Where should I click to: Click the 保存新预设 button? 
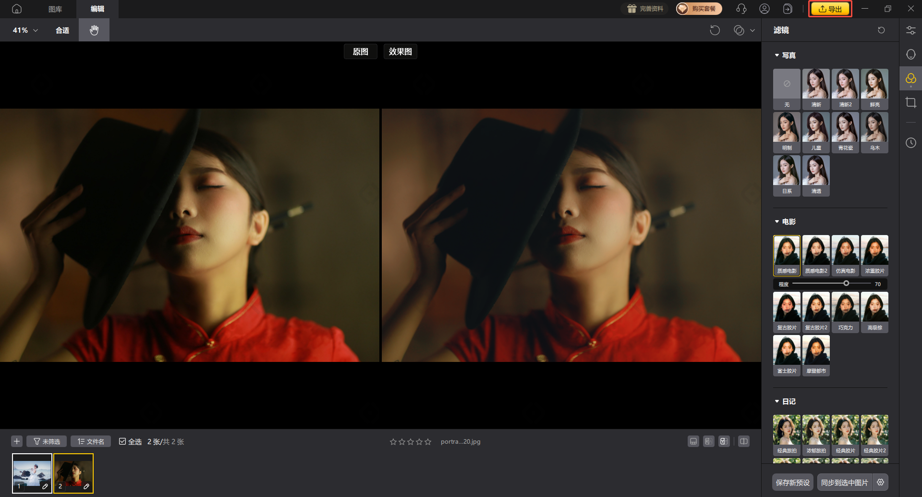click(x=793, y=482)
